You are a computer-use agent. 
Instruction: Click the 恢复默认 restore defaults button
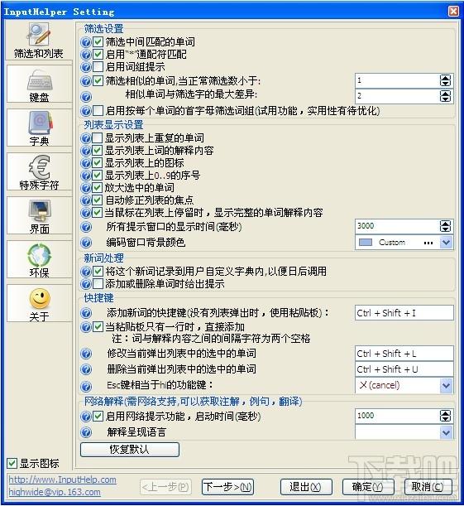[x=130, y=450]
